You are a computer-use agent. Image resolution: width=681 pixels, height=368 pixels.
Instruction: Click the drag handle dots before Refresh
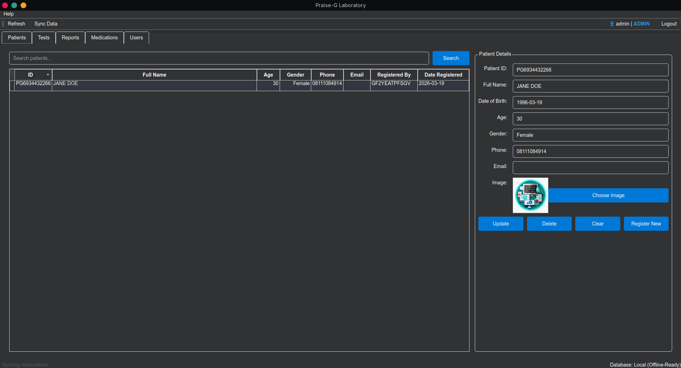pos(3,24)
